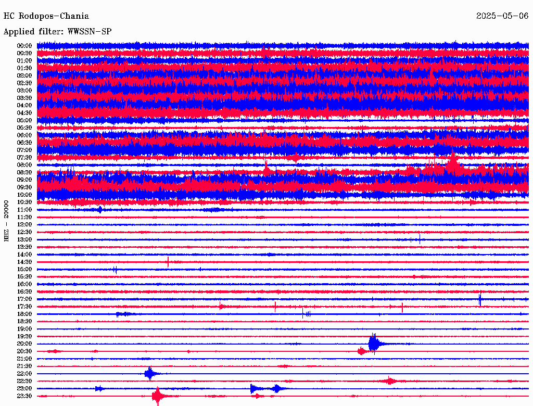This screenshot has width=533, height=406.
Task: Select the 02:00 time label
Action: pyautogui.click(x=24, y=76)
